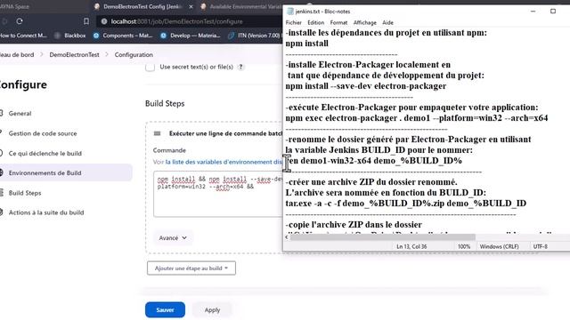Open help for Use secret text(s) option
Image resolution: width=570 pixels, height=320 pixels.
(240, 67)
